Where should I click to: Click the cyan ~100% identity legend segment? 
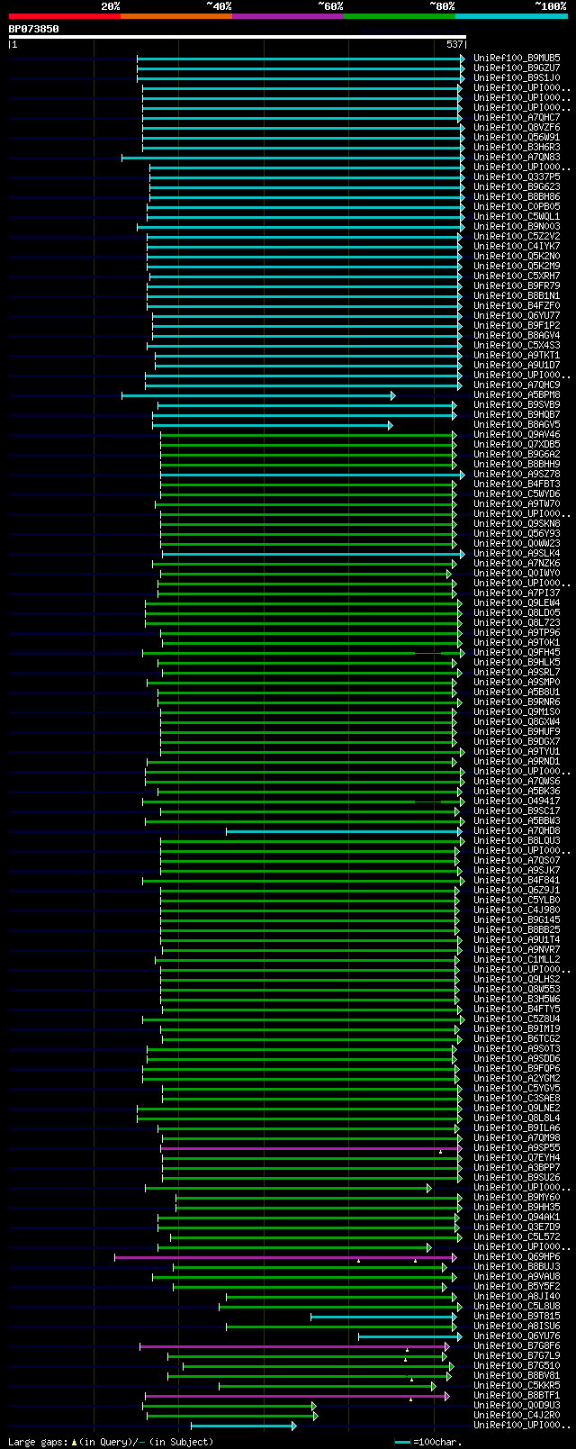point(511,16)
